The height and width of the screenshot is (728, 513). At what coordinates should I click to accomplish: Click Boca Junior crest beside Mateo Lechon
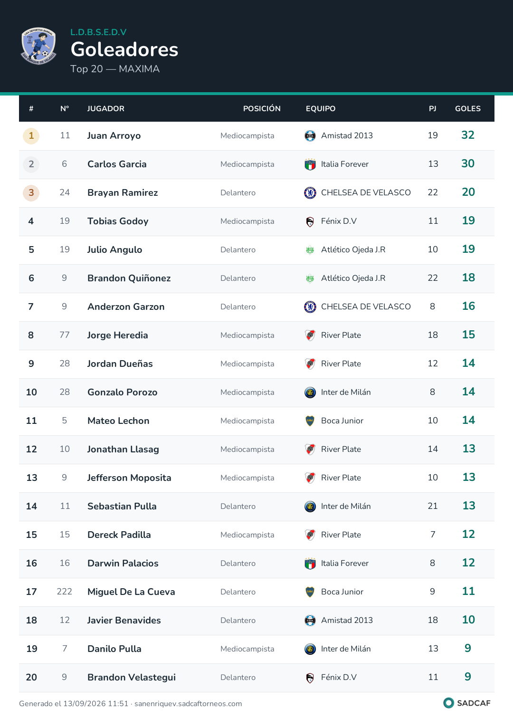click(310, 421)
